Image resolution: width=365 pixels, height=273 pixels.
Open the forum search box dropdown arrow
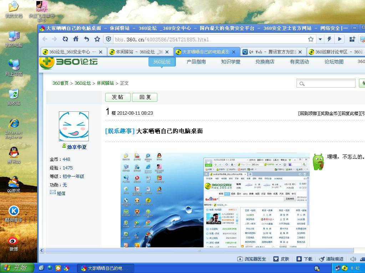coord(302,83)
